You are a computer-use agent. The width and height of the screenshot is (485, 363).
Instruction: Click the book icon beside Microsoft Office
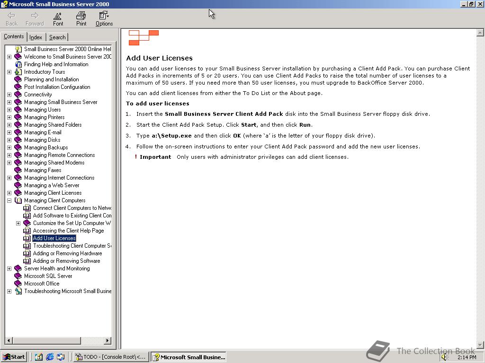[18, 284]
